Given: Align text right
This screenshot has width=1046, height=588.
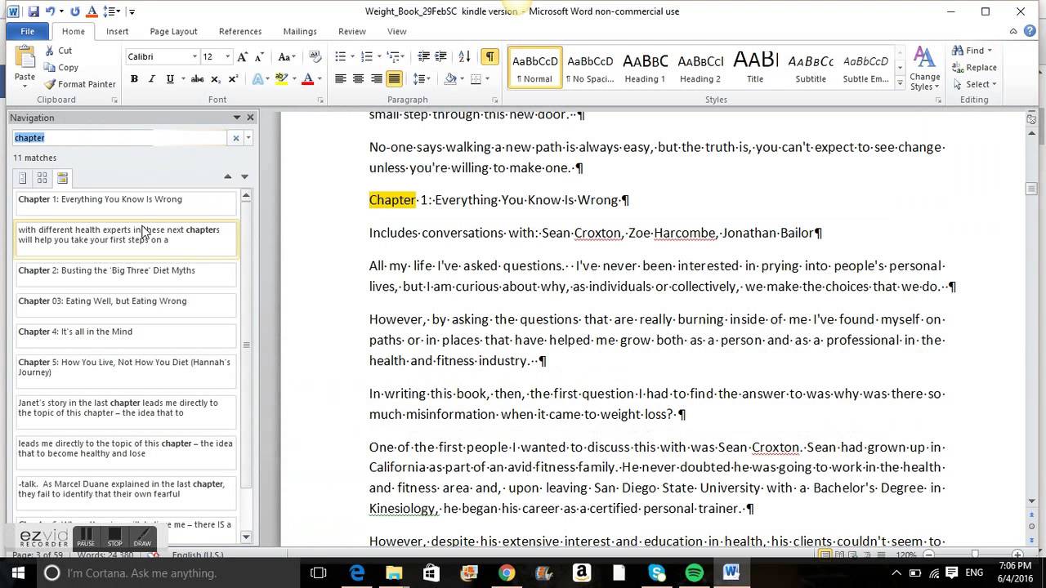Looking at the screenshot, I should point(377,79).
